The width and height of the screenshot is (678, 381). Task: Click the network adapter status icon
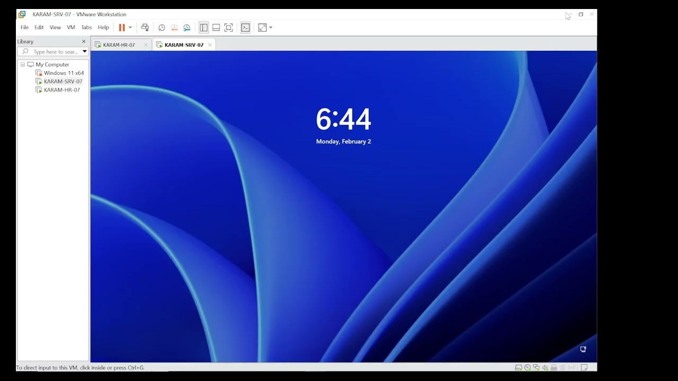pyautogui.click(x=536, y=367)
